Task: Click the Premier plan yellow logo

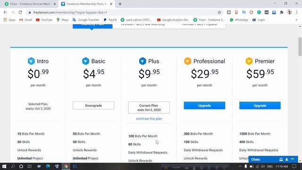Action: pyautogui.click(x=249, y=61)
